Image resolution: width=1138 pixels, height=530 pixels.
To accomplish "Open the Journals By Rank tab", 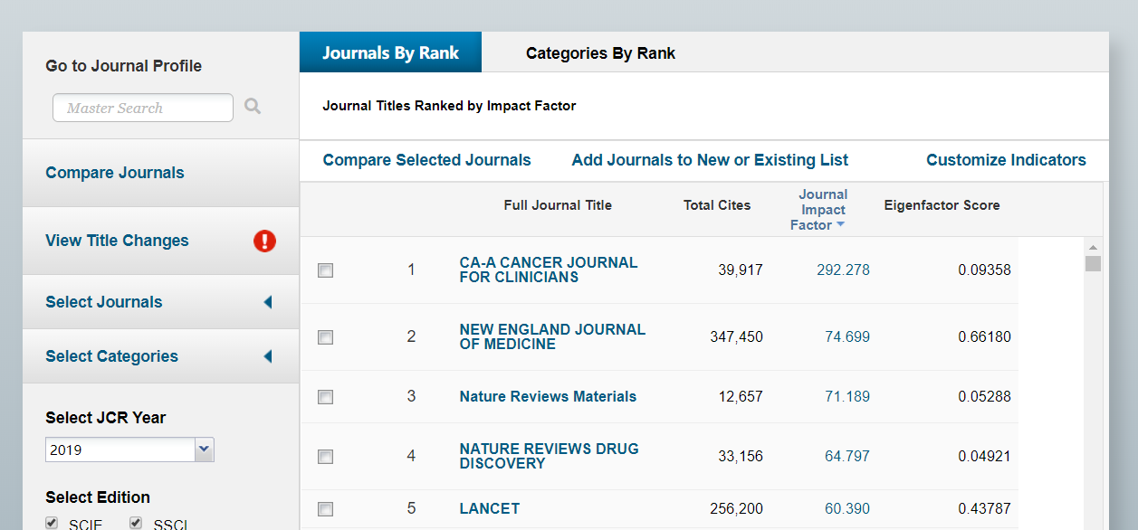I will [x=390, y=53].
